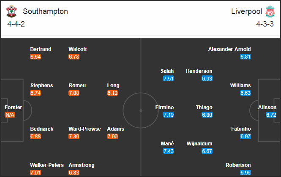This screenshot has width=281, height=177.
Task: Click Robertson's 6.96 rating badge
Action: click(246, 172)
